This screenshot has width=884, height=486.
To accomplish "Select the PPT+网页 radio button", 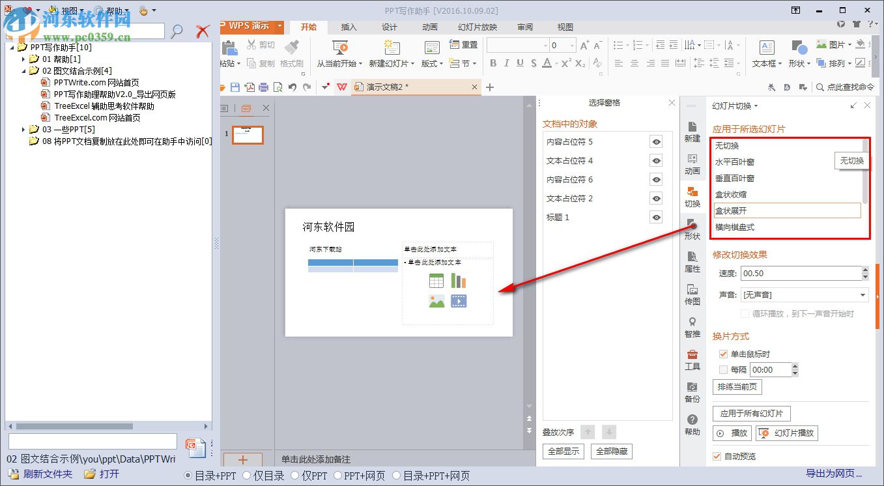I will point(338,476).
